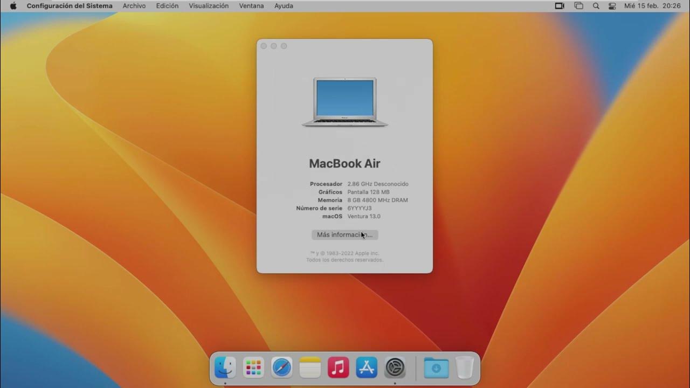The height and width of the screenshot is (388, 690).
Task: Click the screen recording camera menu bar icon
Action: [560, 6]
